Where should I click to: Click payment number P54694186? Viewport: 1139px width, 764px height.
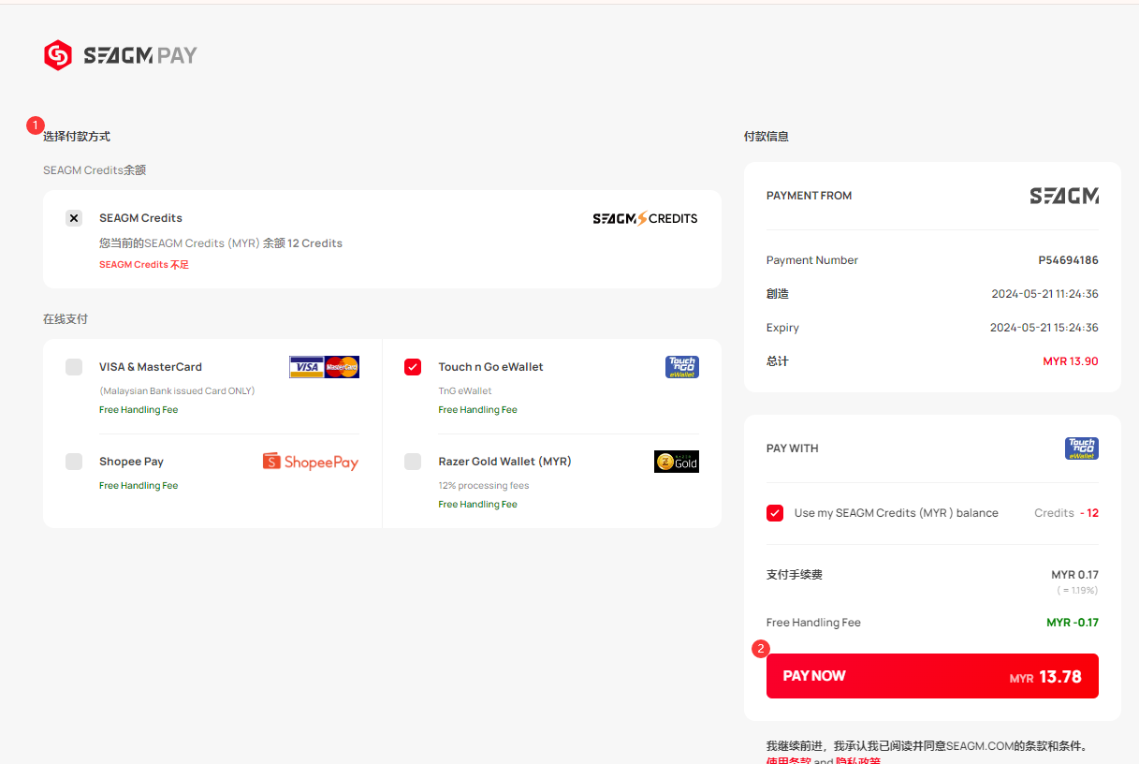[x=1068, y=260]
